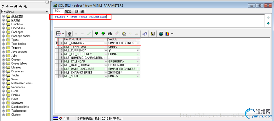Click the up arrow beside SQL editor
The width and height of the screenshot is (274, 121).
[x=268, y=17]
